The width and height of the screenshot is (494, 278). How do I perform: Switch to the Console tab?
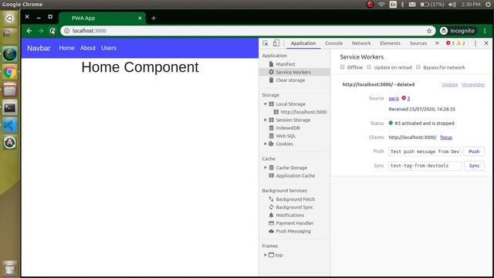[x=333, y=43]
